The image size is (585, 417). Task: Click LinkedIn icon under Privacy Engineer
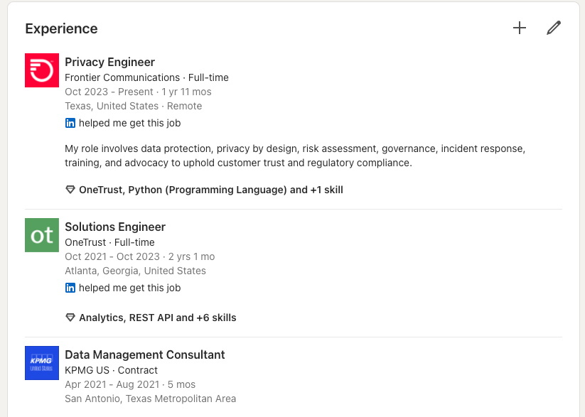pyautogui.click(x=70, y=123)
